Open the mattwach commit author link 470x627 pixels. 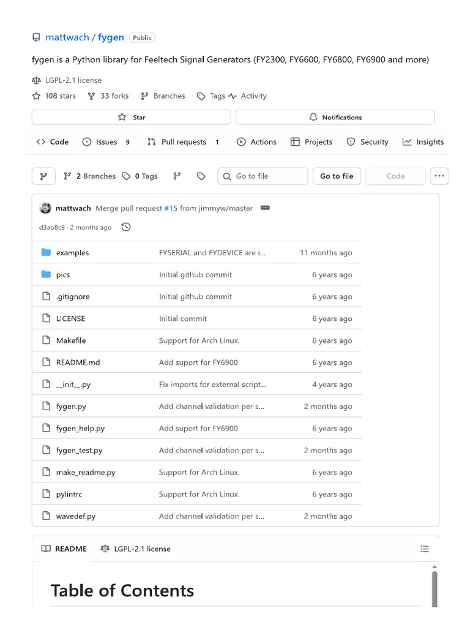[73, 208]
